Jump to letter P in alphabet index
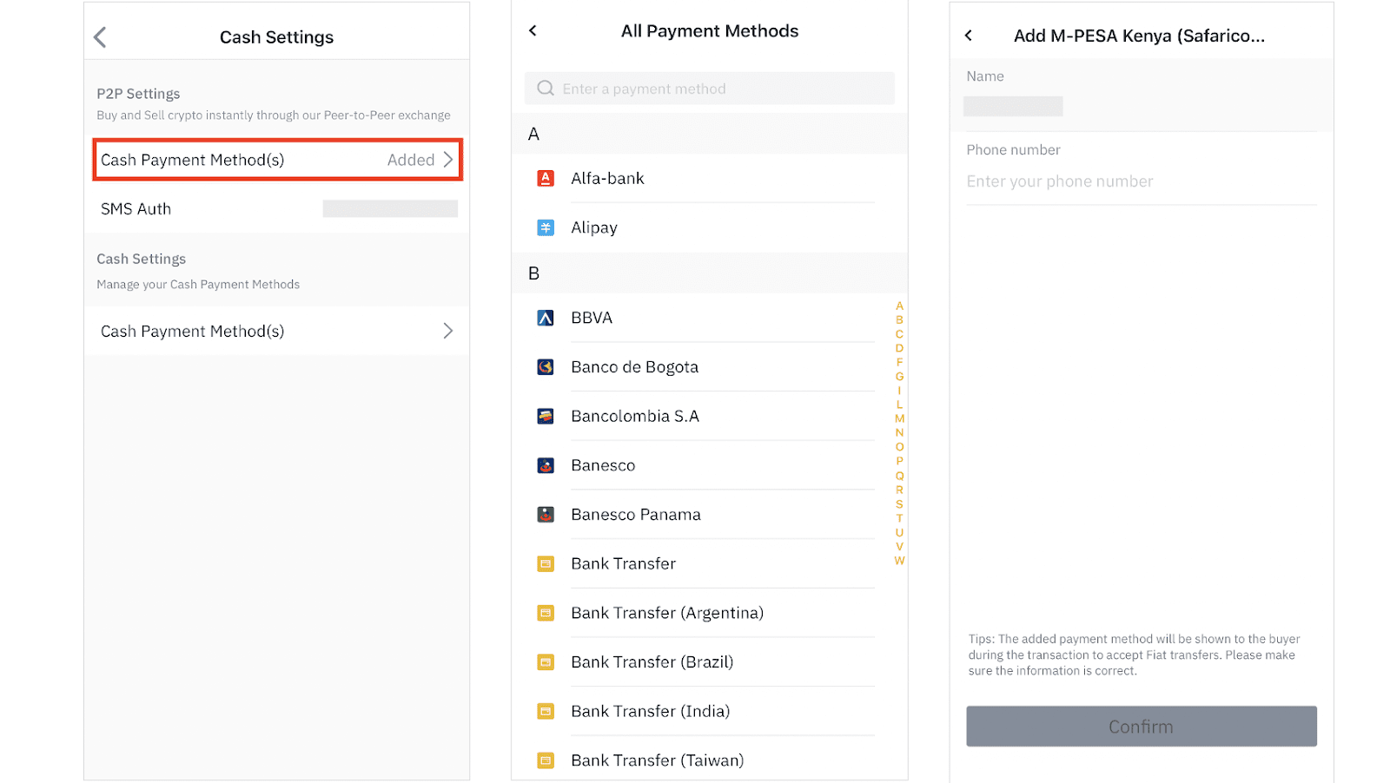The image size is (1390, 783). click(x=899, y=461)
